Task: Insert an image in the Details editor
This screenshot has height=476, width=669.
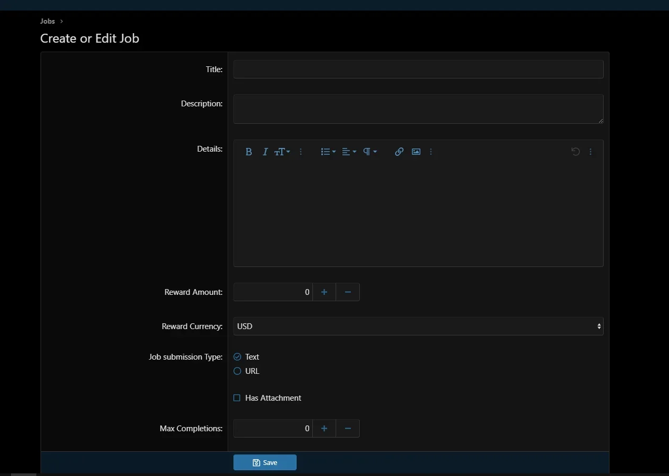Action: (416, 152)
